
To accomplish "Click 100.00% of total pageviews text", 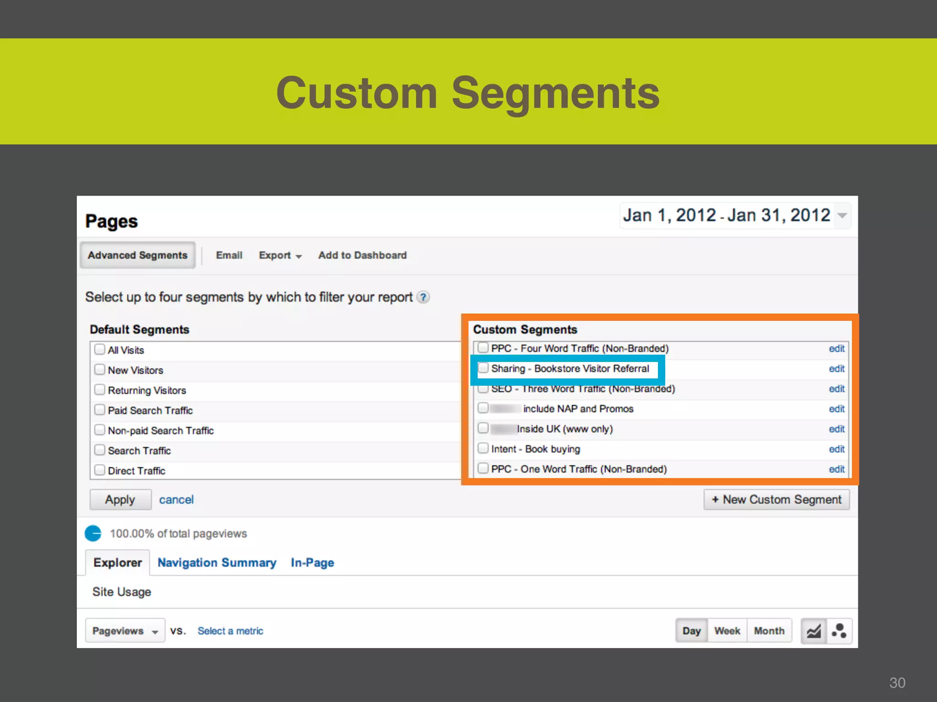I will [178, 534].
